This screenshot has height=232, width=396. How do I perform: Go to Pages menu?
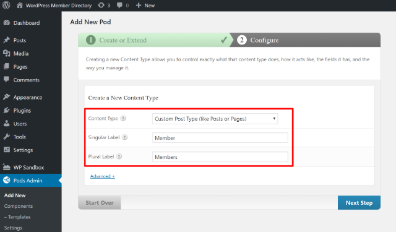(x=20, y=67)
